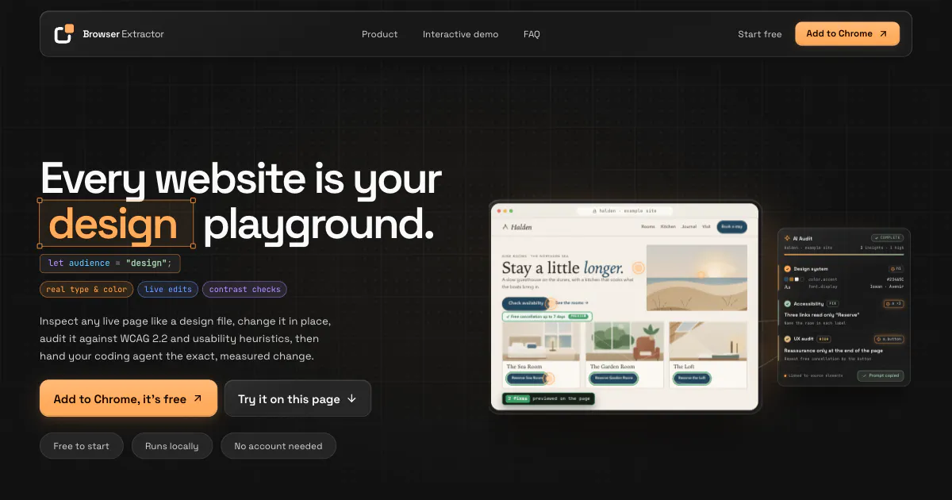The image size is (952, 500).
Task: Click The Loft photo
Action: pos(708,341)
